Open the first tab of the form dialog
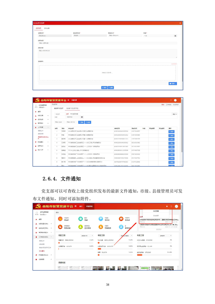215x304 pixels. coord(38,28)
